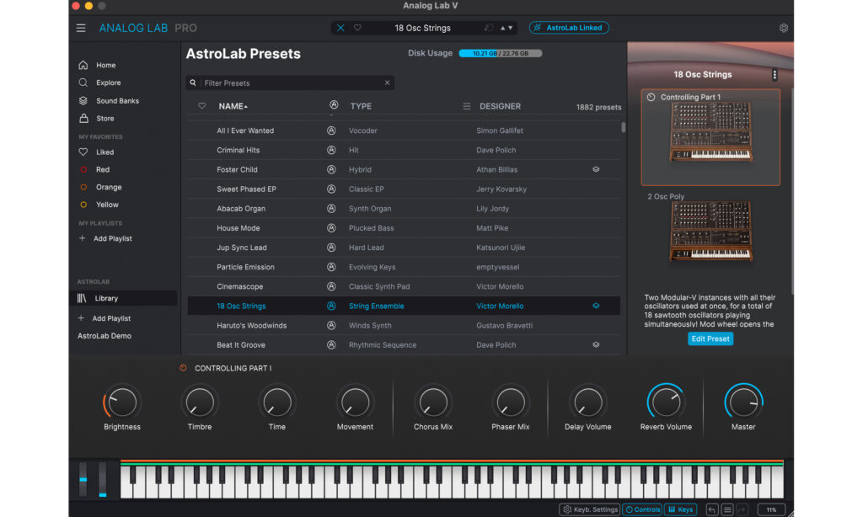Go to Explore in the sidebar
The width and height of the screenshot is (863, 517).
tap(108, 83)
